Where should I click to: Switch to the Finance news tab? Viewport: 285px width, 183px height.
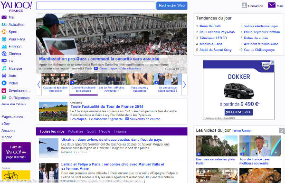point(120,131)
